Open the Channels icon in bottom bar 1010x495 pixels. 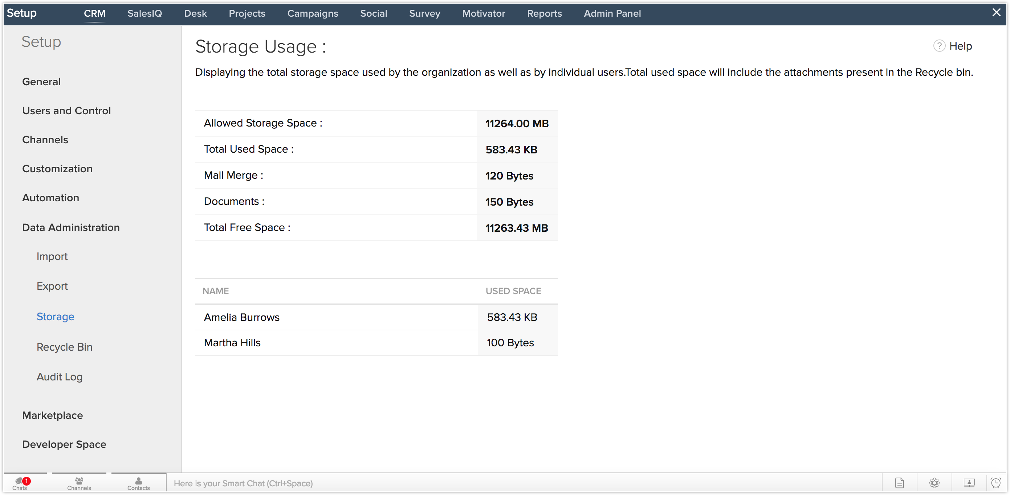[79, 482]
